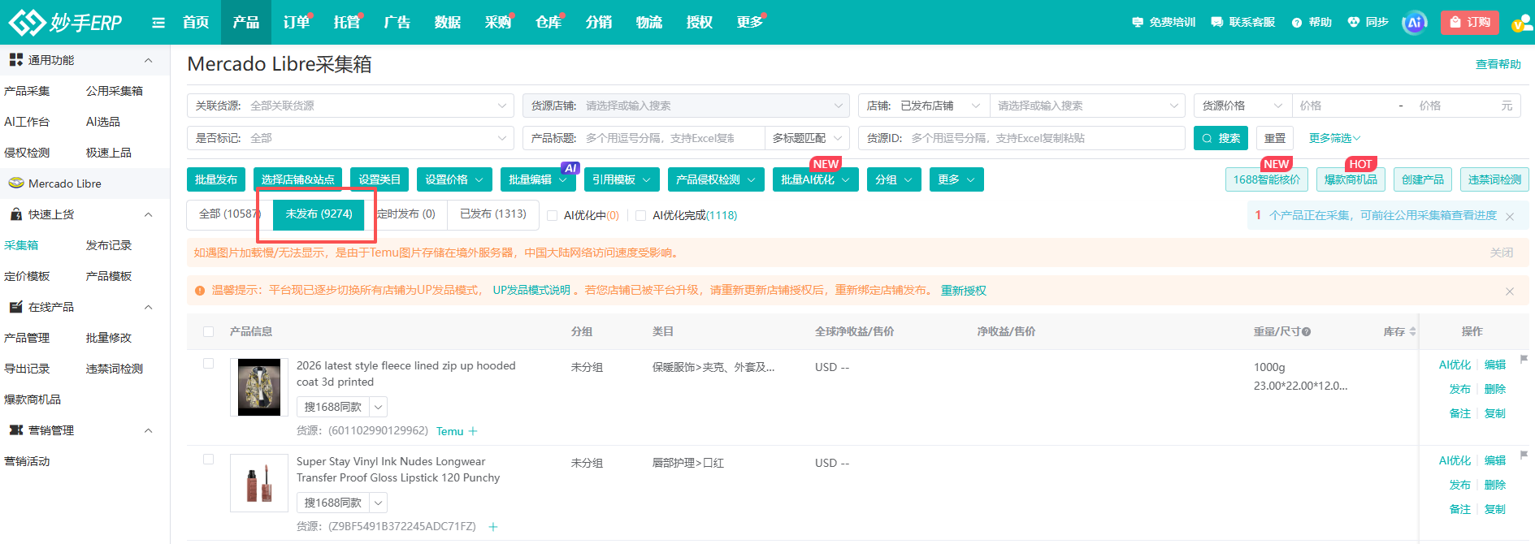Click the 1688智能核价 button
The image size is (1535, 544).
click(x=1267, y=179)
